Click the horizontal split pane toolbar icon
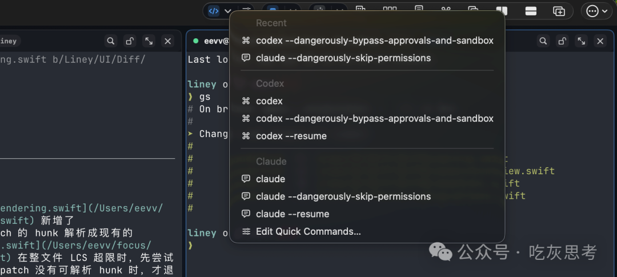 click(x=531, y=11)
